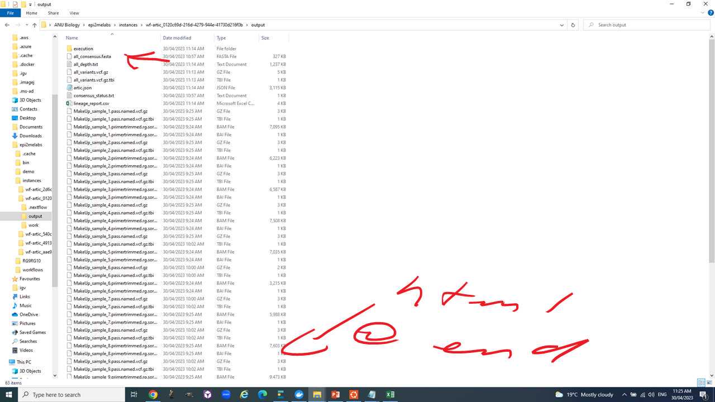Open PowerPoint from the taskbar
715x402 pixels.
(335, 395)
